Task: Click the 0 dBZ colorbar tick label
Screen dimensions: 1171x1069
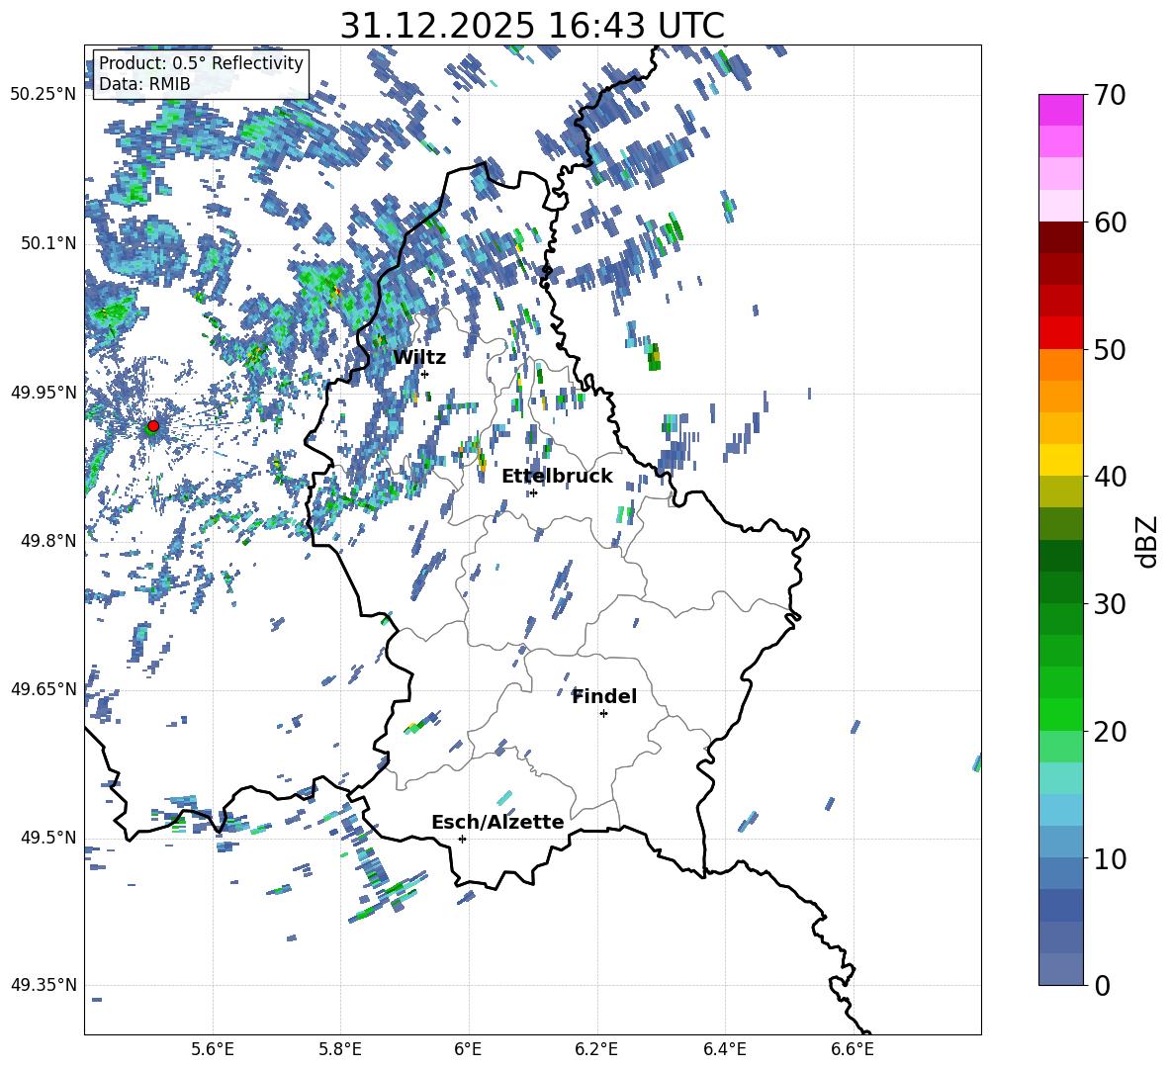Action: [1102, 986]
